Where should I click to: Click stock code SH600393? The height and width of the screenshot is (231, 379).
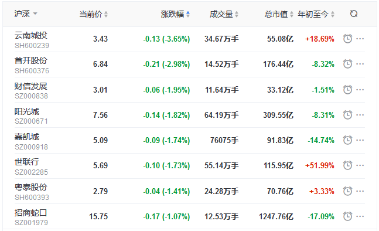32,198
